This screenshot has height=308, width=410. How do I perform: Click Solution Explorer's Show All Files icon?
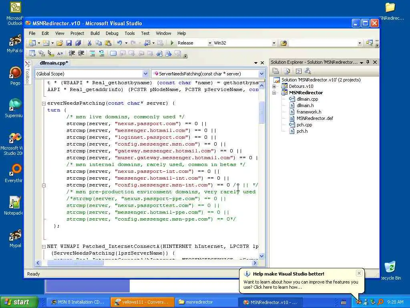click(287, 71)
